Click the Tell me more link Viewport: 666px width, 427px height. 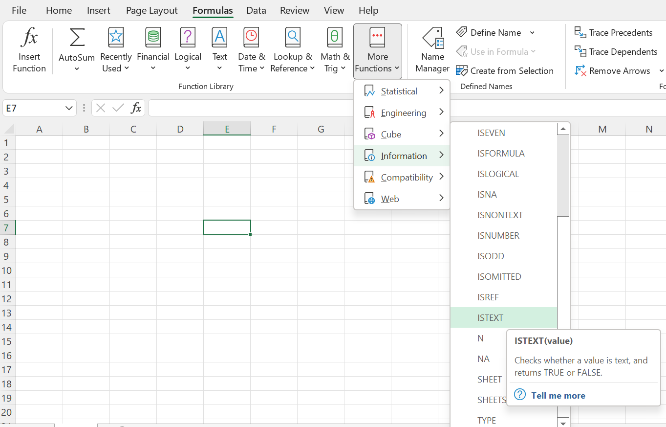pyautogui.click(x=558, y=396)
